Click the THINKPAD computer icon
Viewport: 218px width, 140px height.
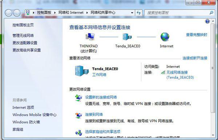pyautogui.click(x=90, y=37)
